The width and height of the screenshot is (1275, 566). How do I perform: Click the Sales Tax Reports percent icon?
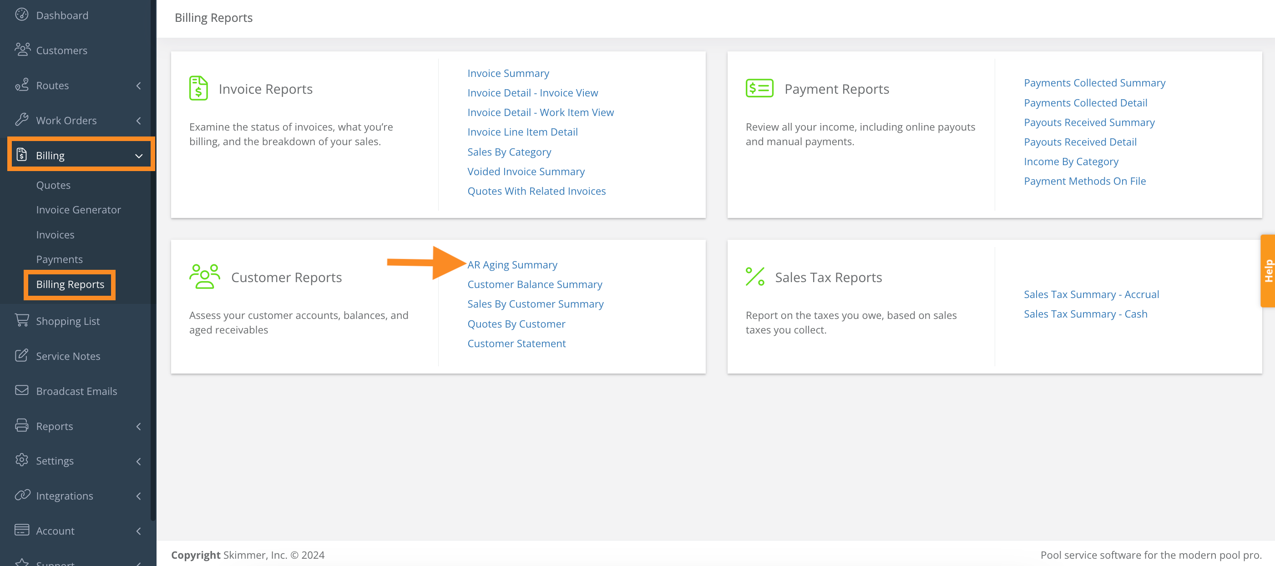click(755, 277)
